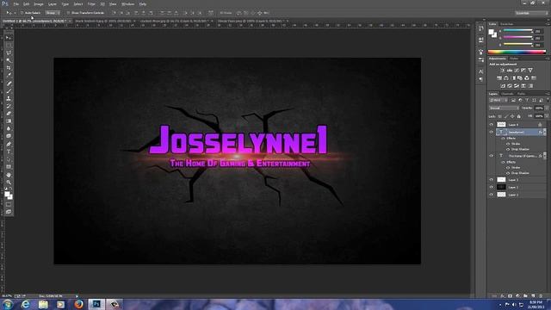Image resolution: width=551 pixels, height=310 pixels.
Task: Open the Essentials workspace dropdown
Action: [x=532, y=13]
